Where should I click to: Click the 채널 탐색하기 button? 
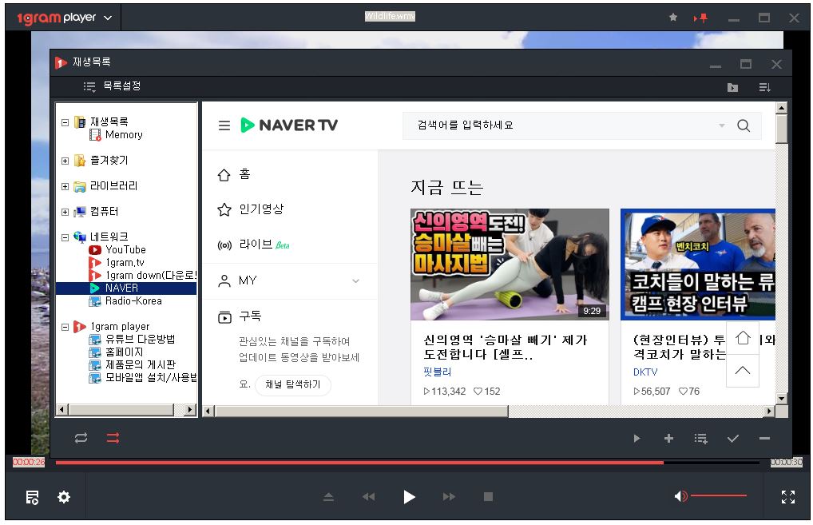point(293,385)
